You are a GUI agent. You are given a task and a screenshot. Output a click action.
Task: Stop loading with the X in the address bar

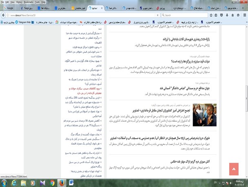(x=157, y=15)
